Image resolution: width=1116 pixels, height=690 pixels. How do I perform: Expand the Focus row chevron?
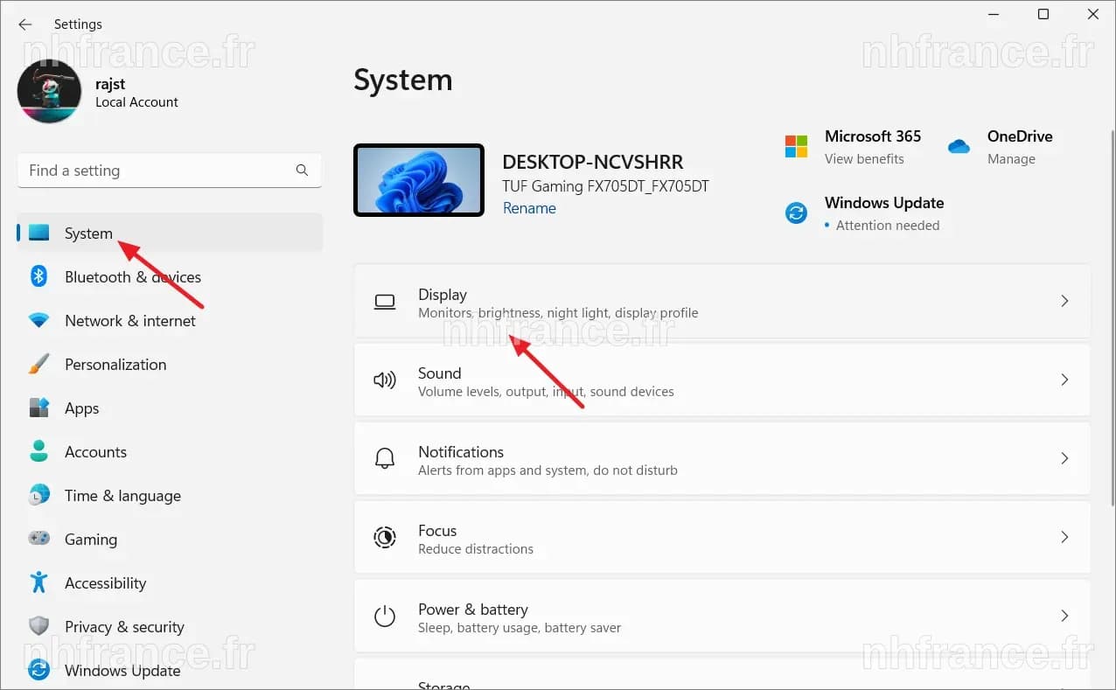point(1064,537)
